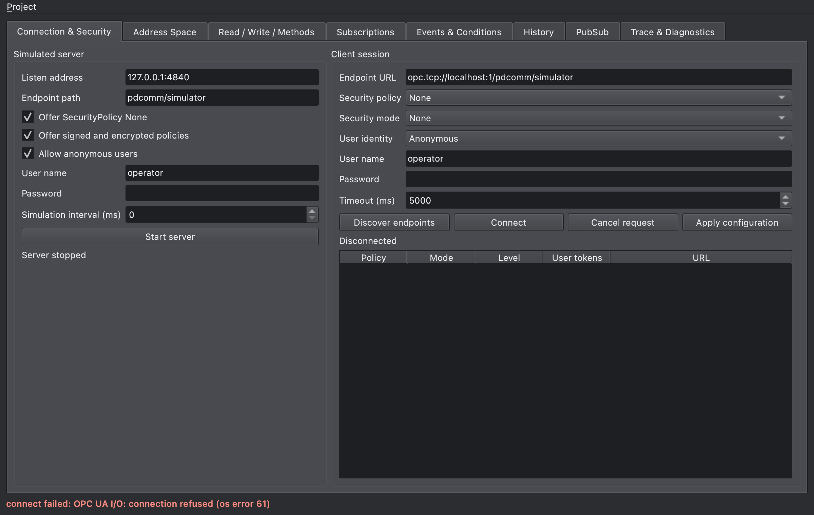Click Discover endpoints

tap(394, 223)
